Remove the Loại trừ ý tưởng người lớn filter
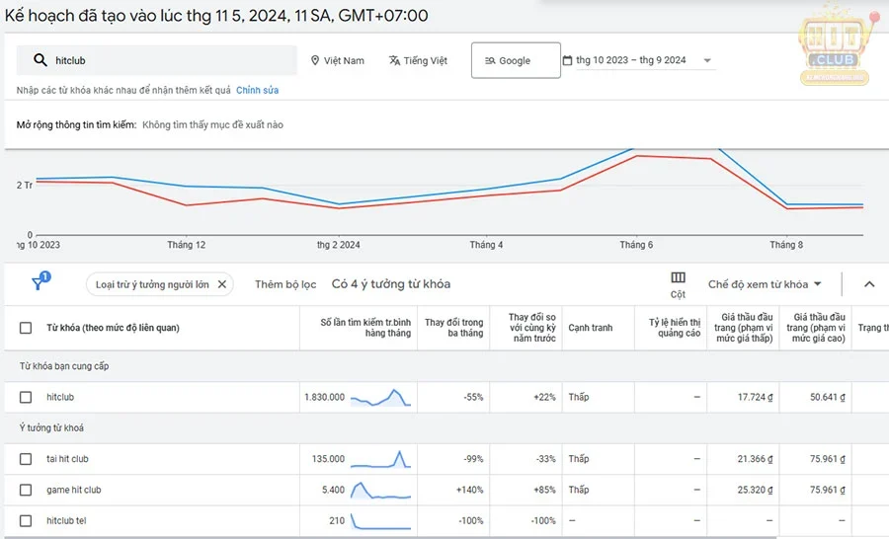 (x=222, y=284)
